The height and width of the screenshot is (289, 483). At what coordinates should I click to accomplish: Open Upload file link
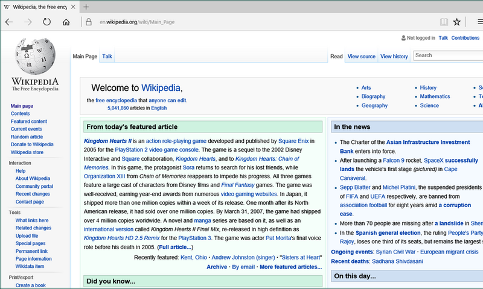(27, 235)
